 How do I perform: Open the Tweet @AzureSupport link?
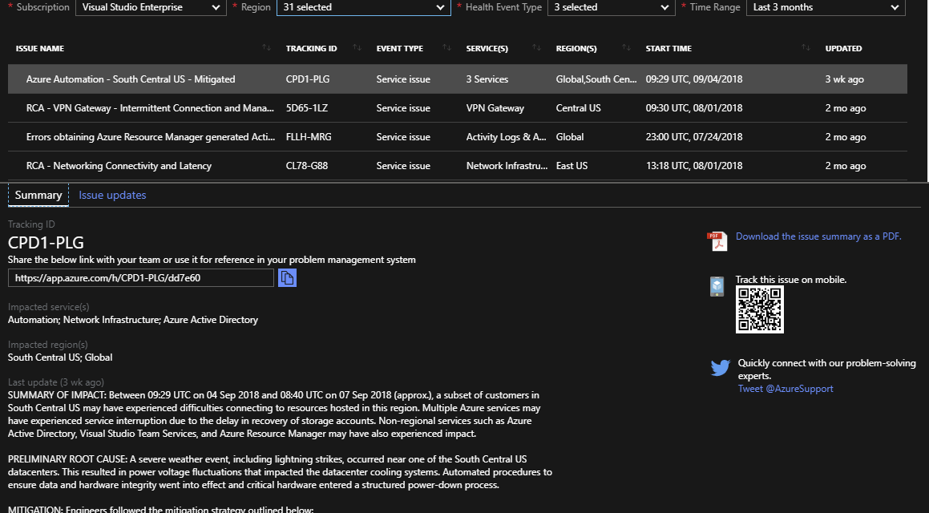(786, 389)
